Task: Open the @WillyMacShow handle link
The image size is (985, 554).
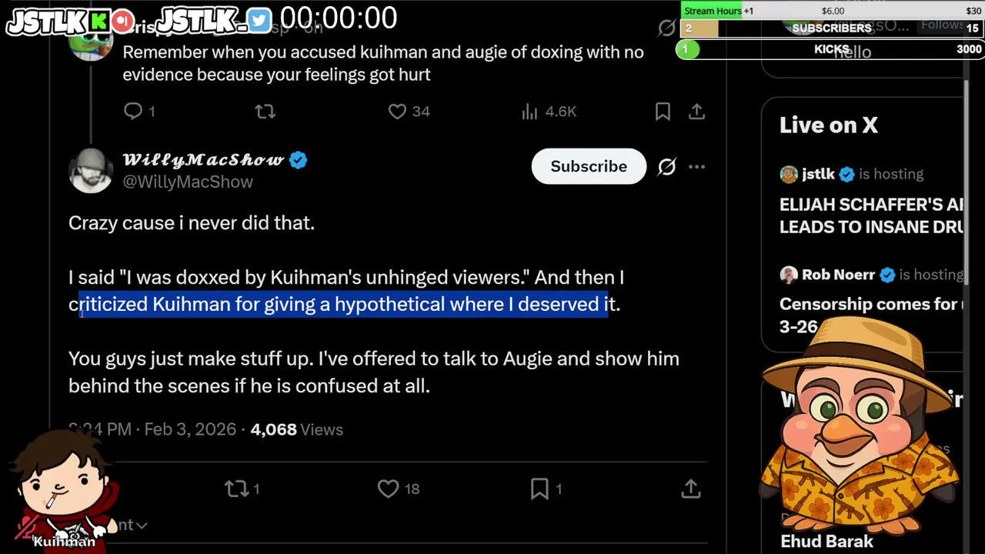Action: [188, 182]
